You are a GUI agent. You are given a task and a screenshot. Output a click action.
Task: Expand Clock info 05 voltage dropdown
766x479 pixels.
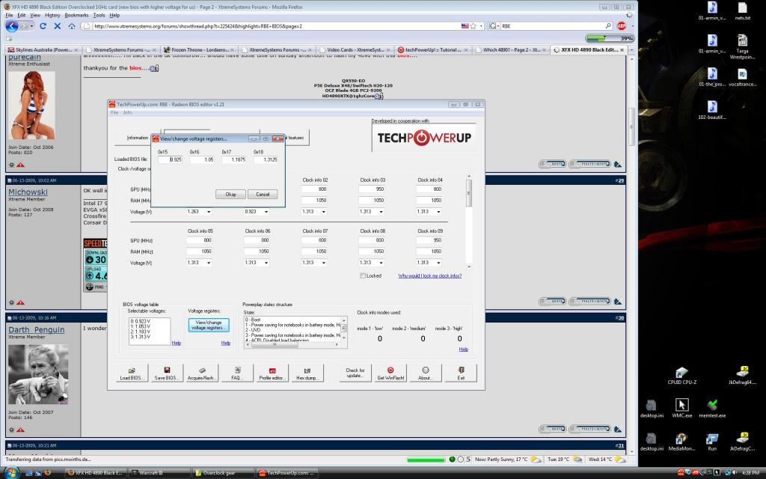pyautogui.click(x=209, y=263)
